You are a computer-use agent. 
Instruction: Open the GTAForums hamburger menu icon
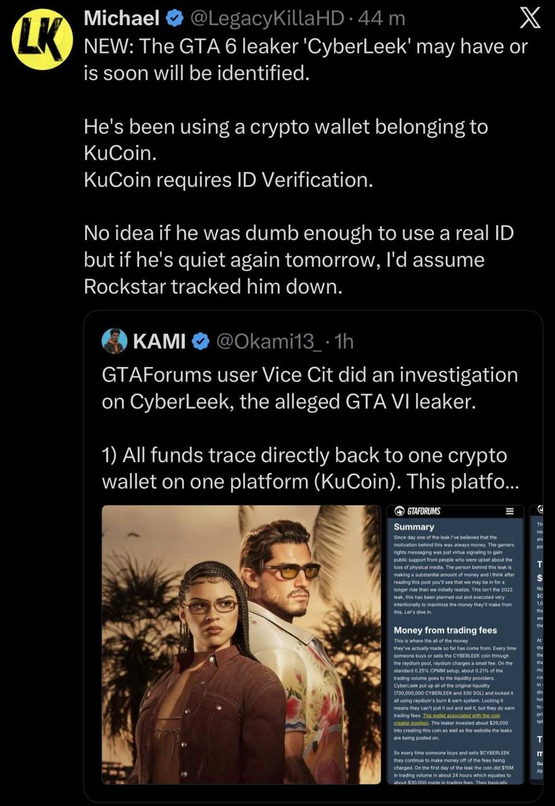pyautogui.click(x=511, y=511)
